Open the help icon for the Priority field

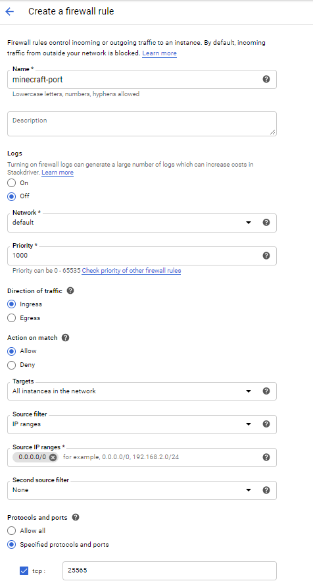[x=266, y=256]
